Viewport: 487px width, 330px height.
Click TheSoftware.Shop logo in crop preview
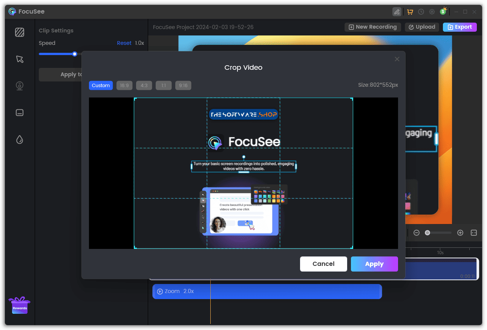click(x=244, y=115)
